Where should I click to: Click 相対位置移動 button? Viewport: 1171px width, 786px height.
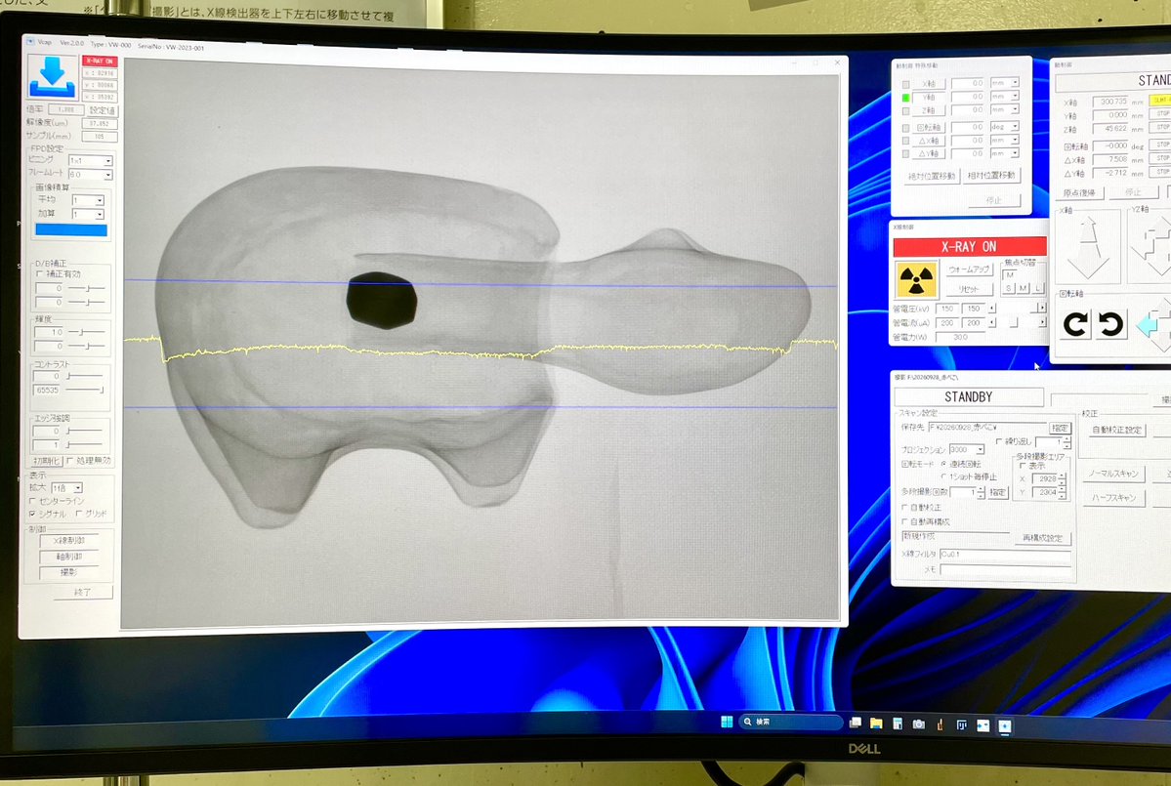[991, 176]
